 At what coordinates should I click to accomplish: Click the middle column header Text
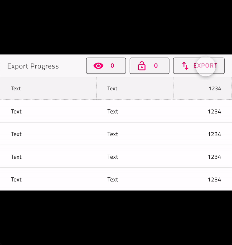point(112,89)
